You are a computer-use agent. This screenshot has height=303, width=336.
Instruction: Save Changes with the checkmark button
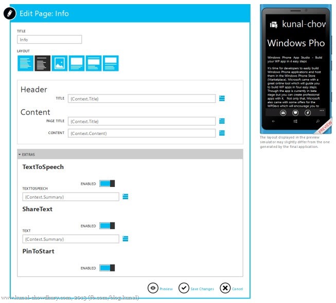[184, 288]
